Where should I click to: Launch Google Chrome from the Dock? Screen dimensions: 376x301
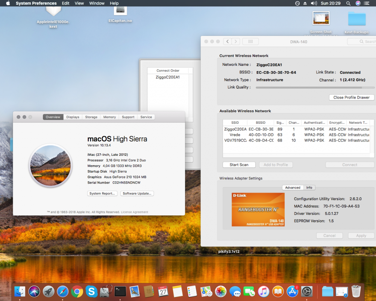coord(77,292)
